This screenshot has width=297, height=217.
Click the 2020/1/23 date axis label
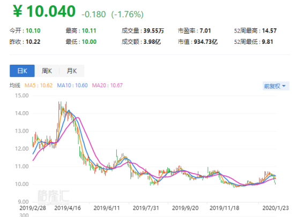pyautogui.click(x=276, y=208)
